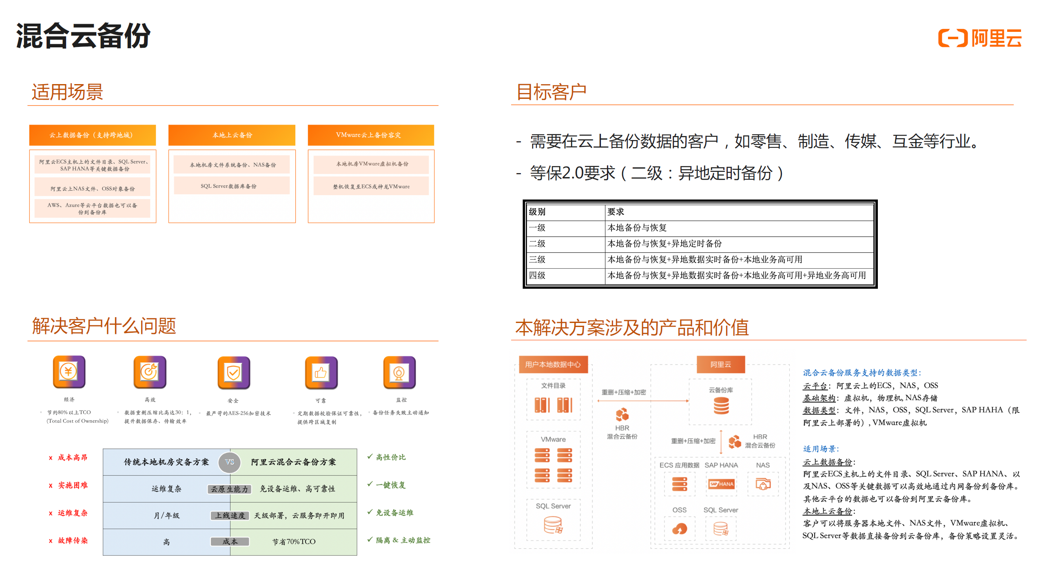Click the NAS folder icon
This screenshot has height=574, width=1050.
pyautogui.click(x=763, y=484)
